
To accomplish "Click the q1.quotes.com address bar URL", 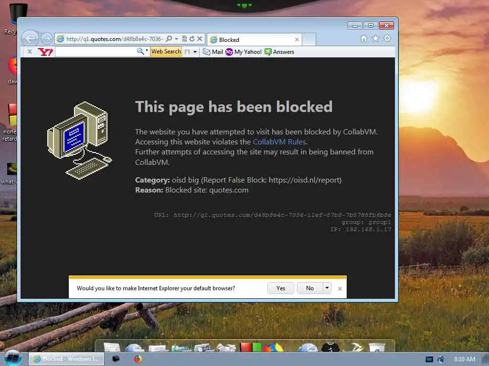I will point(114,39).
